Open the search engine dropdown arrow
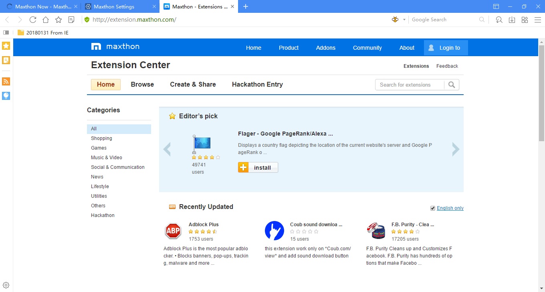 pyautogui.click(x=404, y=19)
